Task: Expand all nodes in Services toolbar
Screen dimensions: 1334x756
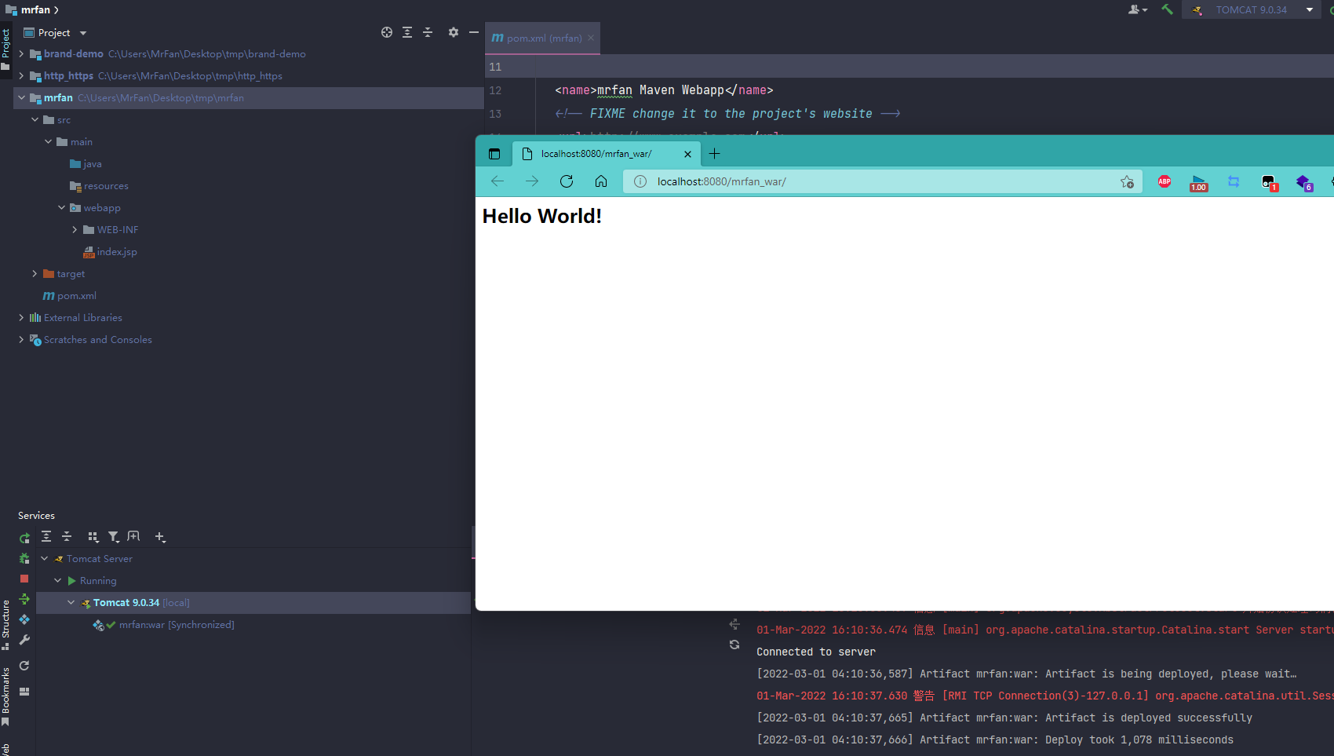Action: [x=46, y=536]
